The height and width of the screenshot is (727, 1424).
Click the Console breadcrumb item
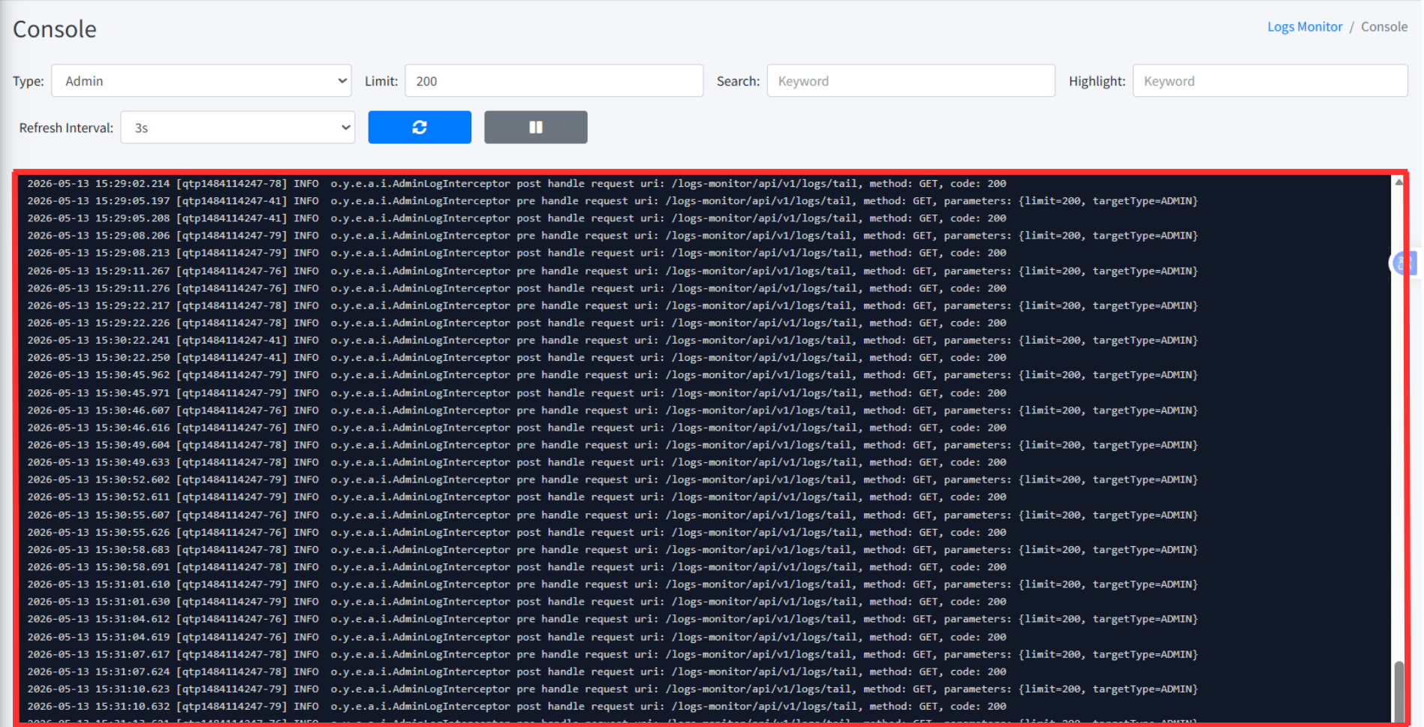click(1384, 27)
